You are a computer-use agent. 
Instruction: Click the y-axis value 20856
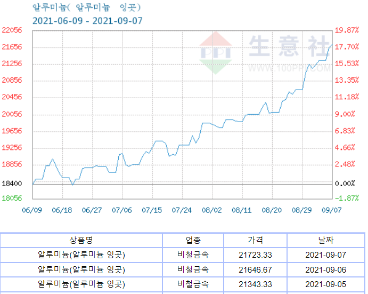12,80
